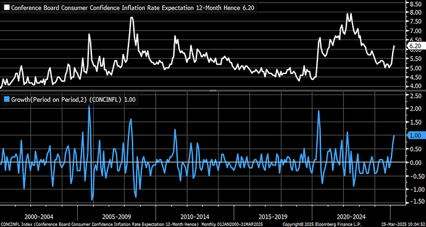
Task: Click the 4.00 tick on upper y-axis
Action: tap(417, 86)
